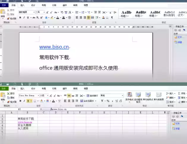Click grow font icon in Word ribbon
This screenshot has height=144, width=187.
coord(47,12)
